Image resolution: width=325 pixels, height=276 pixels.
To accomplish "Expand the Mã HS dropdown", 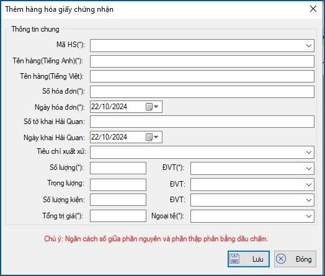I will (x=309, y=45).
